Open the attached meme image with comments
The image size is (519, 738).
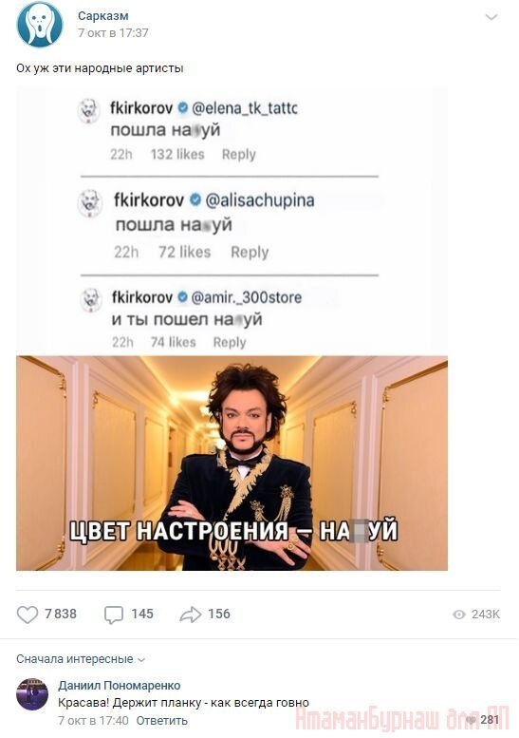[232, 329]
